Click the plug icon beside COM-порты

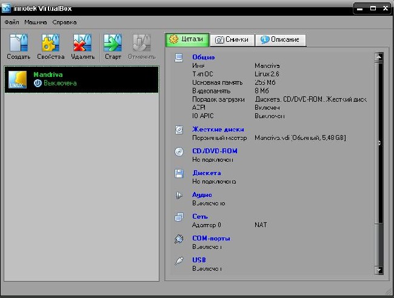tap(179, 239)
